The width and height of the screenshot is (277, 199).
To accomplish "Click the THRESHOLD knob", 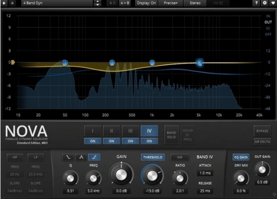I will 152,176.
